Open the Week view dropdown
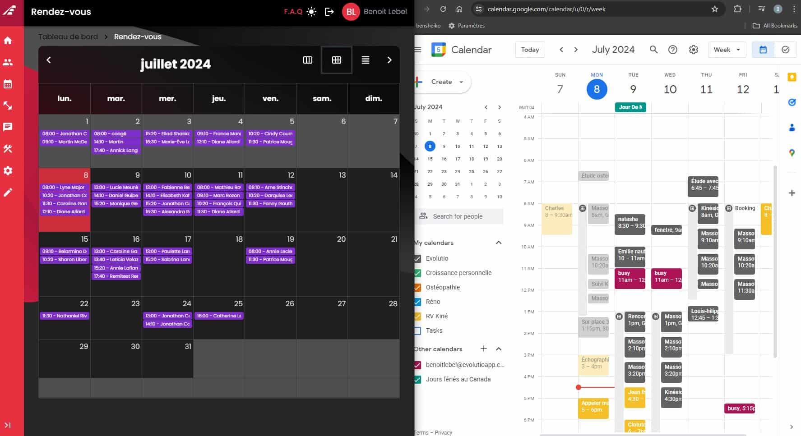Viewport: 801px width, 436px height. [x=727, y=50]
